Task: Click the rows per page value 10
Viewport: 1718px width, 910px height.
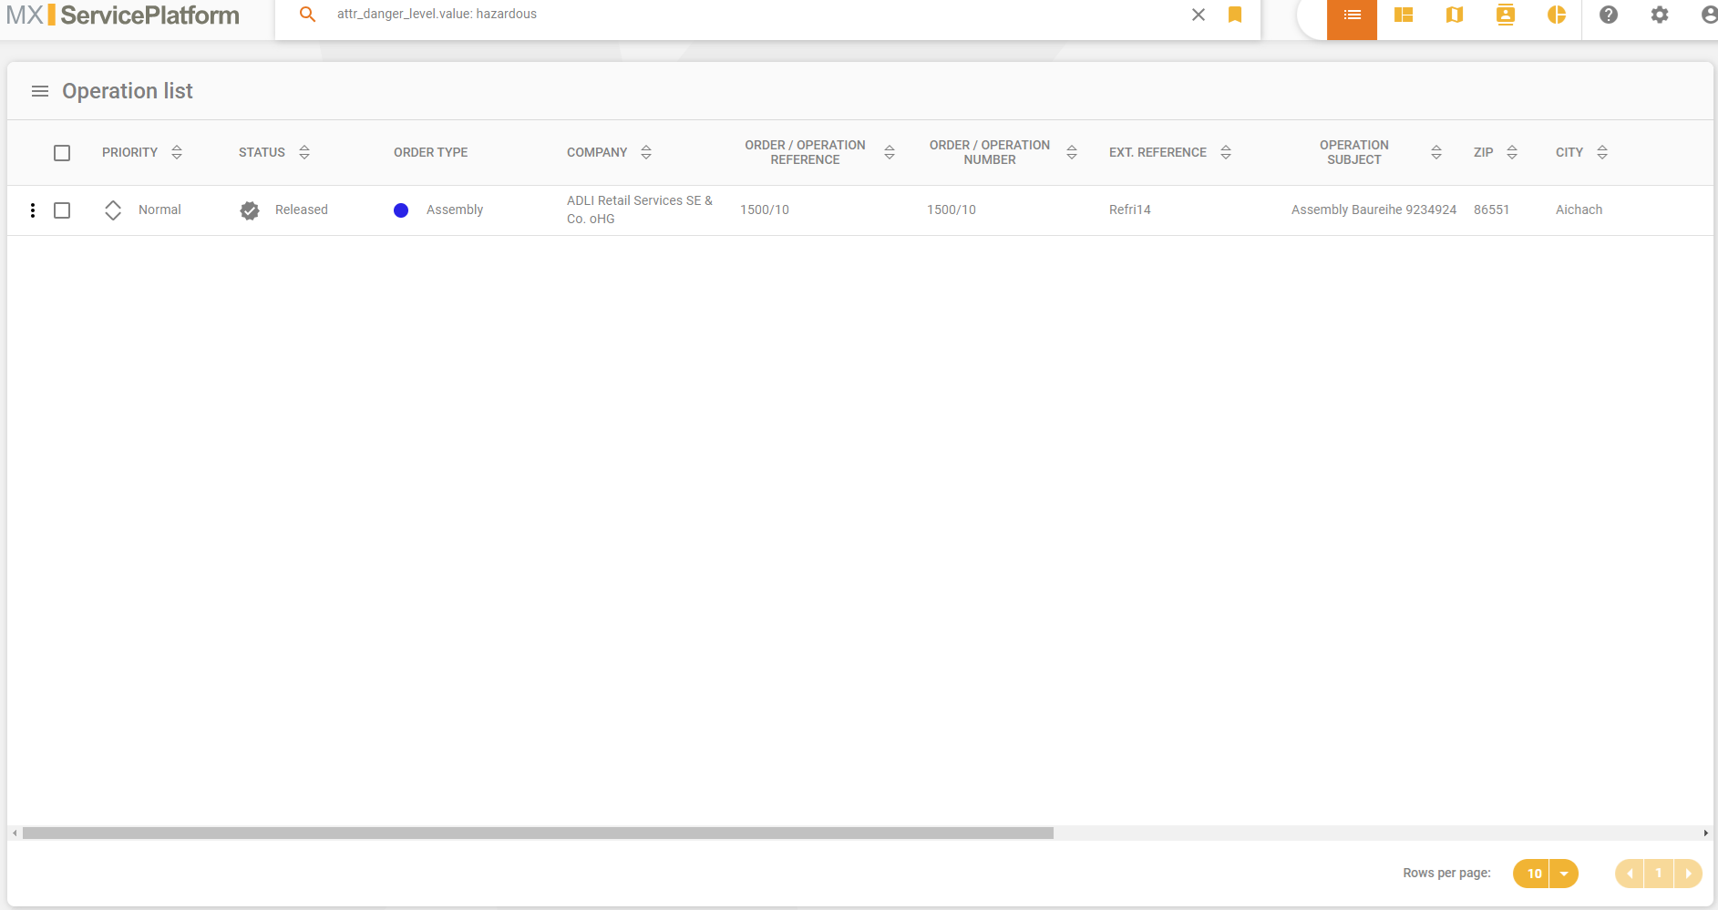Action: click(1534, 874)
